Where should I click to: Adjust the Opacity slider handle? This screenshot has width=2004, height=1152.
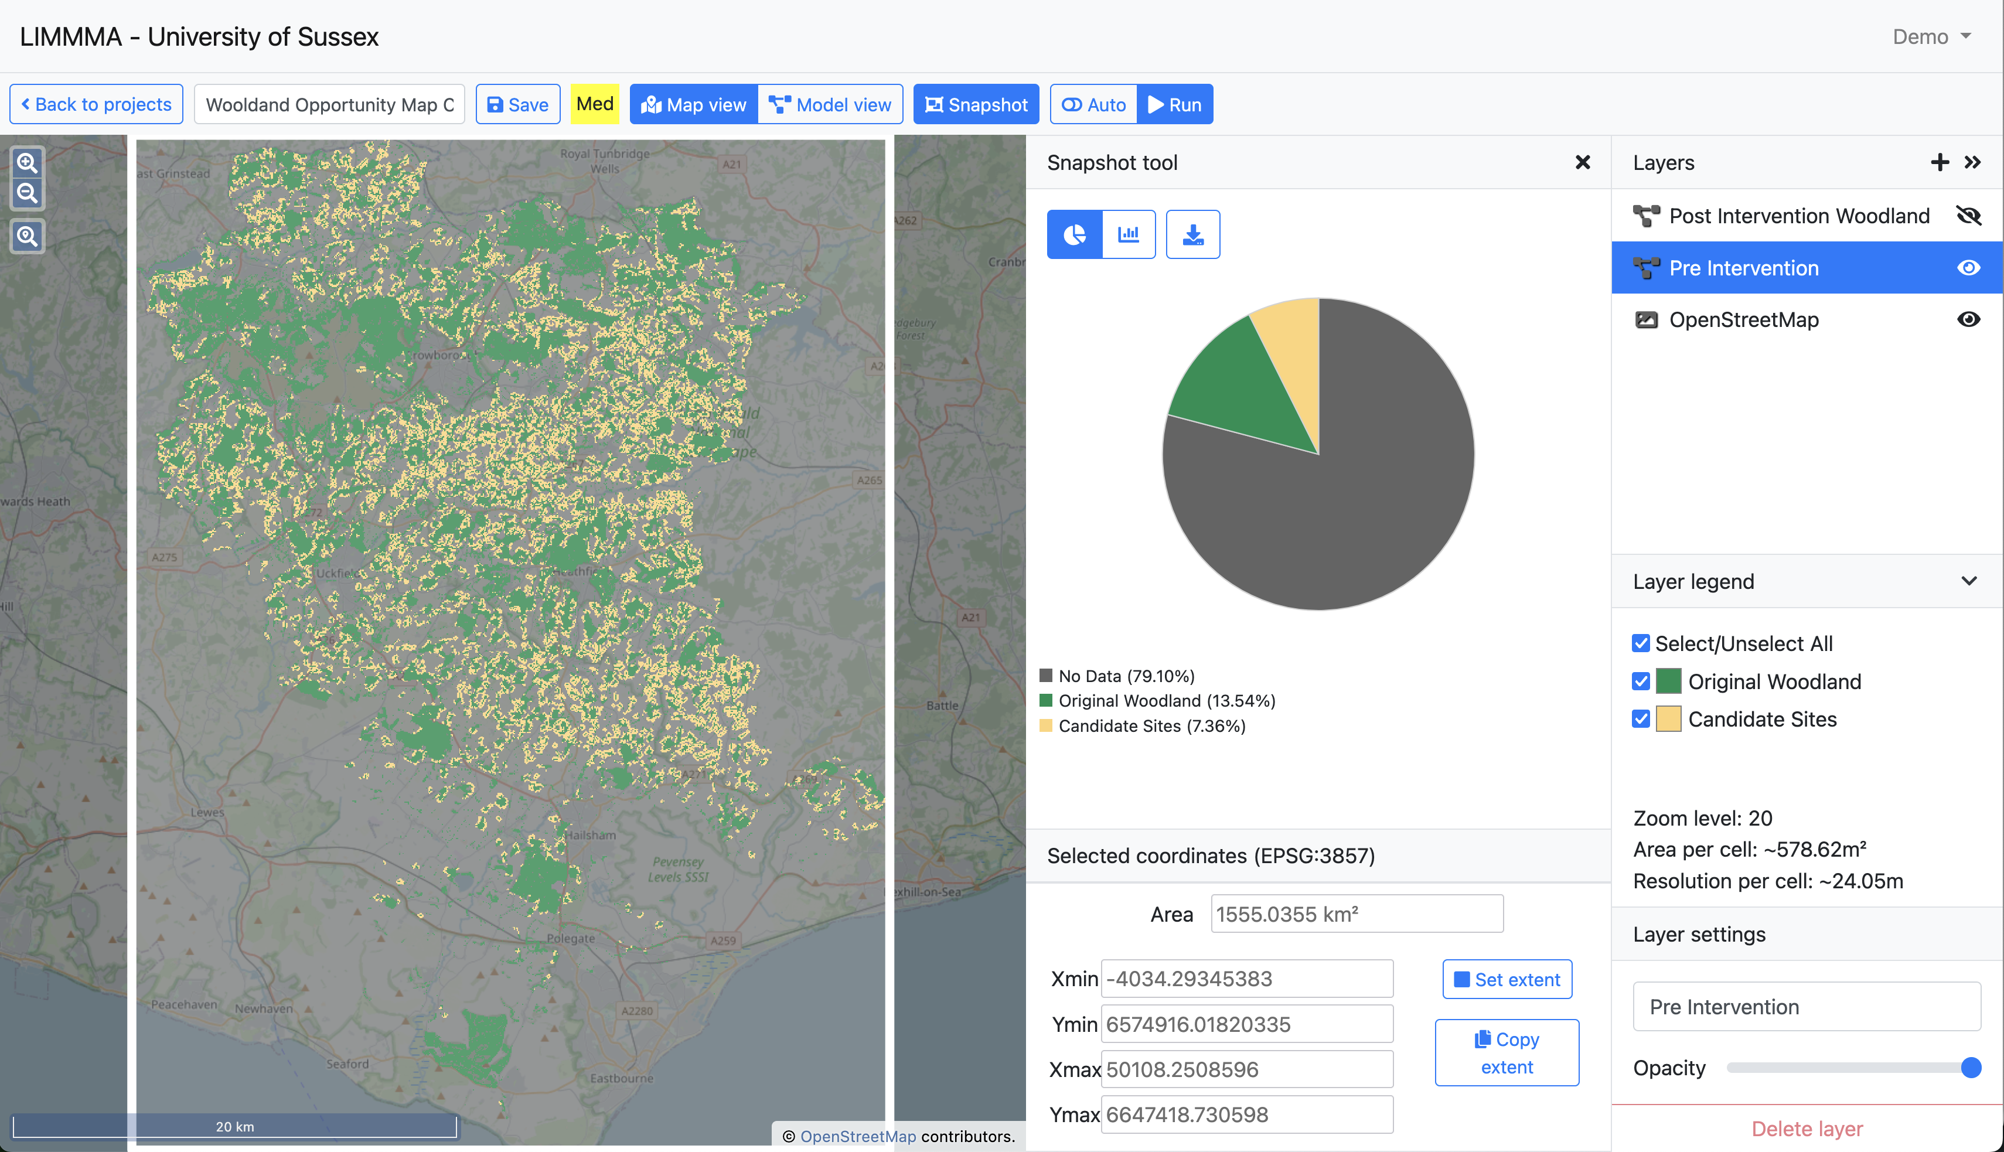tap(1971, 1068)
